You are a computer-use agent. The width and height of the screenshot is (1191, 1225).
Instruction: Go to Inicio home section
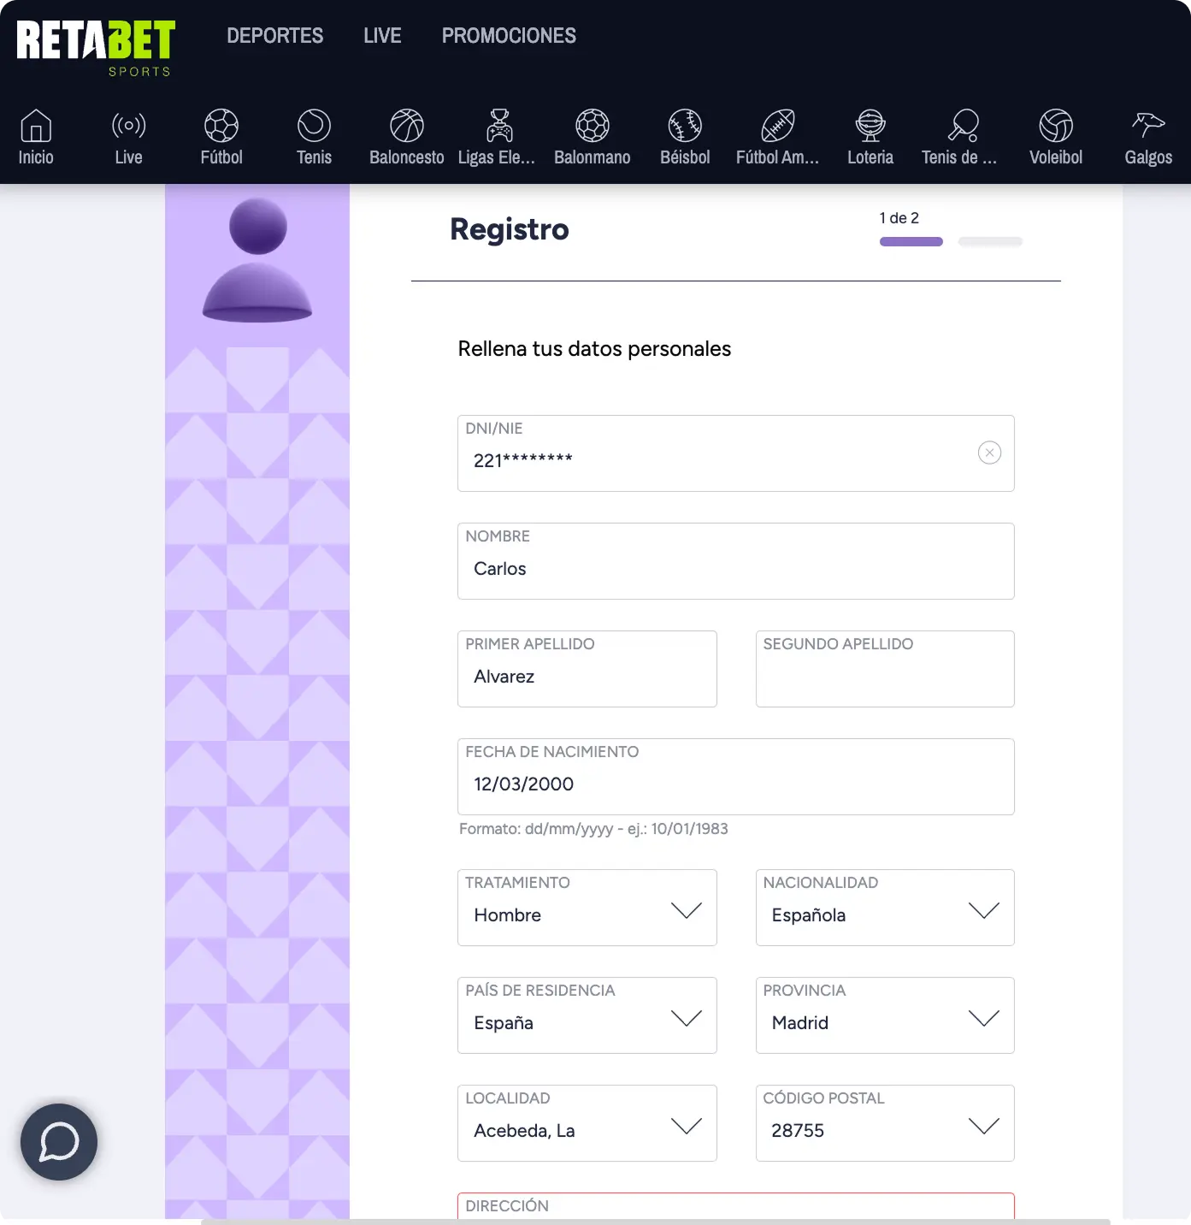(x=35, y=135)
